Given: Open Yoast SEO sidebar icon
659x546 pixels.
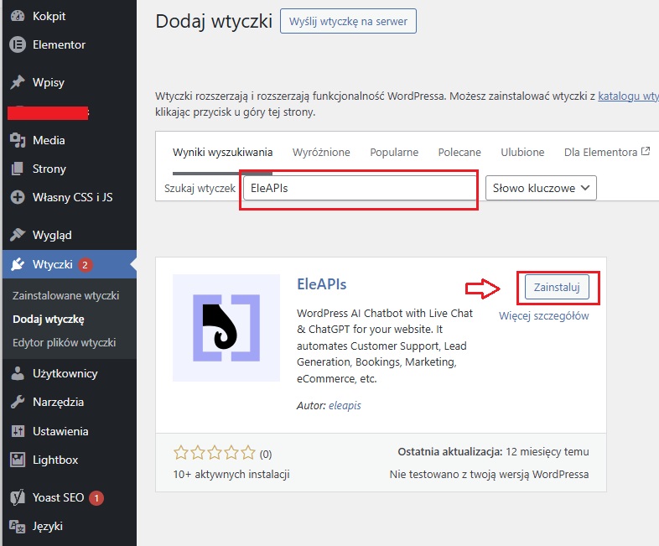Looking at the screenshot, I should [17, 497].
